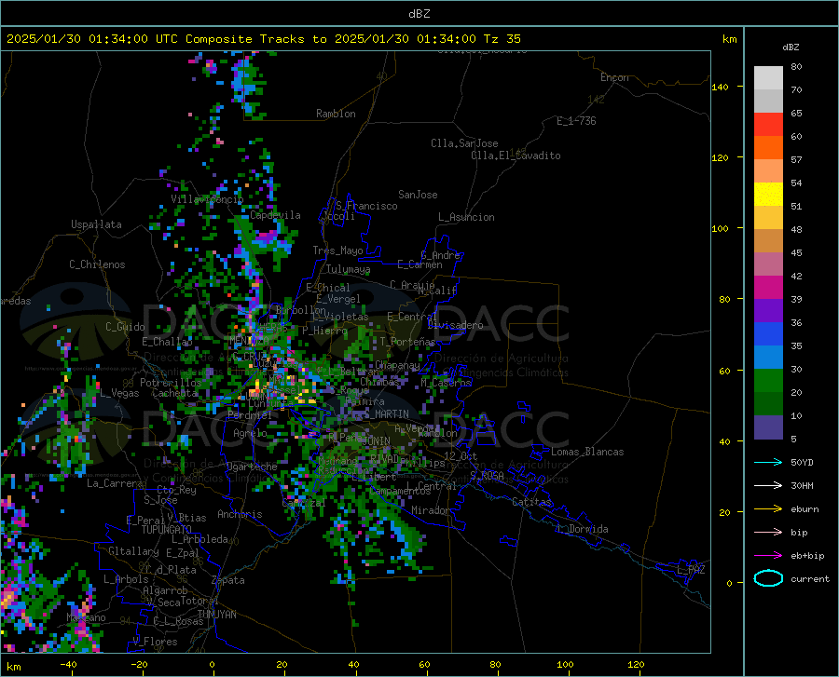Viewport: 839px width, 677px height.
Task: Click the red 65 dBZ color swatch
Action: 768,125
